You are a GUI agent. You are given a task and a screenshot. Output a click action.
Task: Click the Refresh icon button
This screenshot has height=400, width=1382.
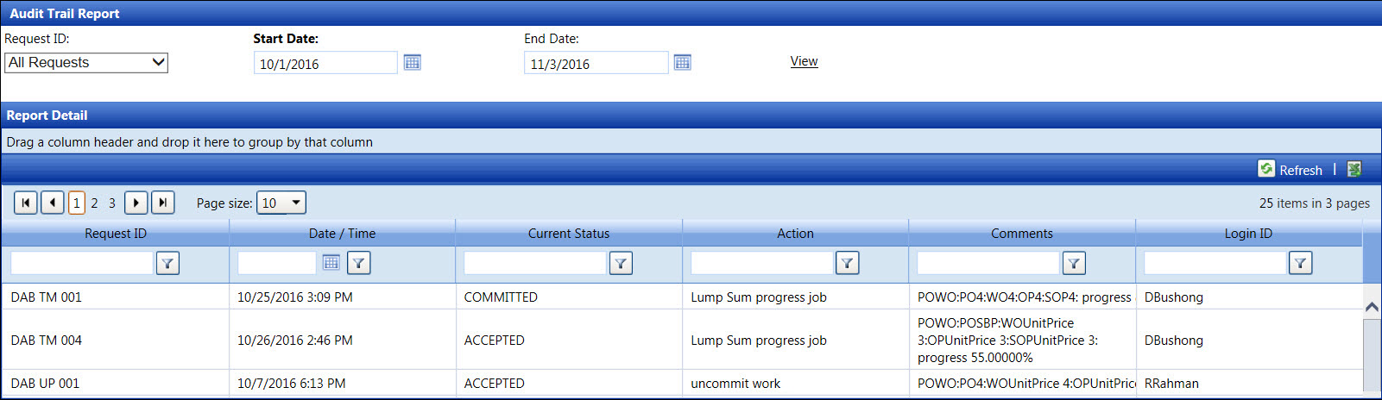tap(1266, 169)
